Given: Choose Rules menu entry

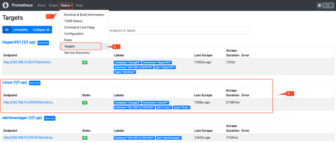Looking at the screenshot, I should [x=84, y=40].
